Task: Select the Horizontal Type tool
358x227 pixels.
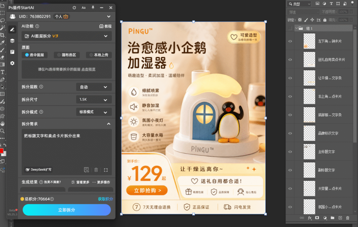Action: click(2, 72)
